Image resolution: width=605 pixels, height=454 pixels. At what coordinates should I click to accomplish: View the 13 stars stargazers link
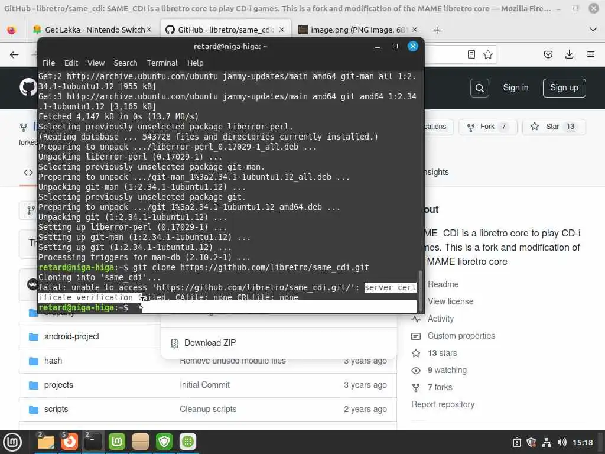click(x=442, y=353)
